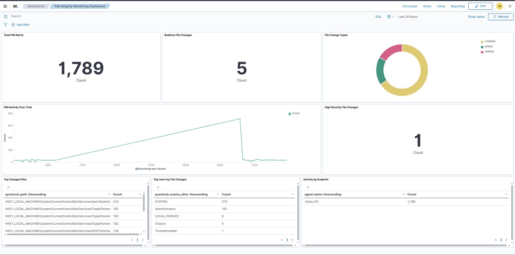Click the W32Time registry path row
The width and height of the screenshot is (515, 255).
[x=73, y=231]
